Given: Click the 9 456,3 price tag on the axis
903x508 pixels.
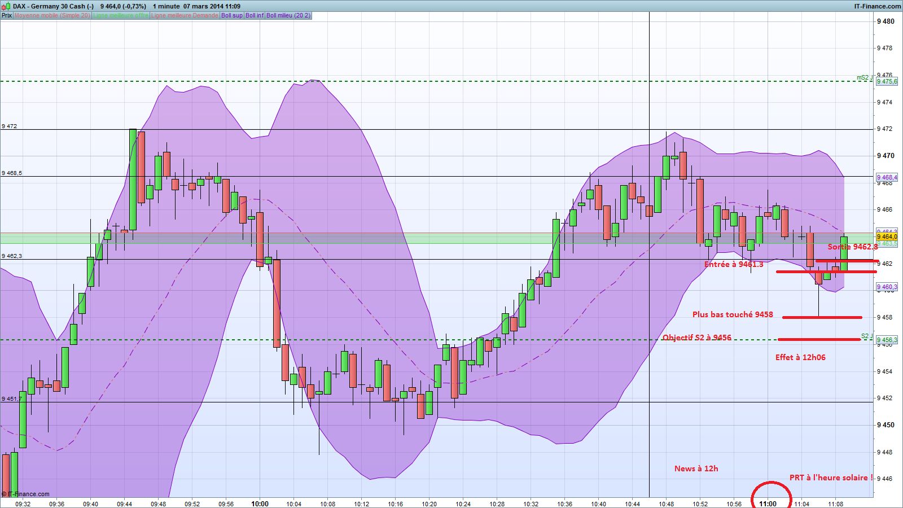Looking at the screenshot, I should (887, 340).
